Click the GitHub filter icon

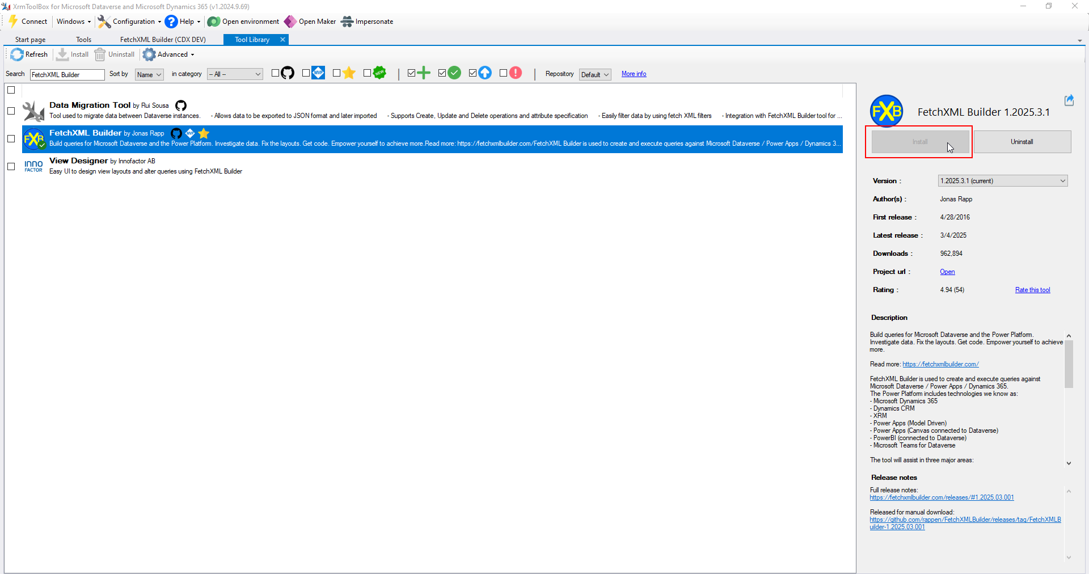click(x=288, y=73)
